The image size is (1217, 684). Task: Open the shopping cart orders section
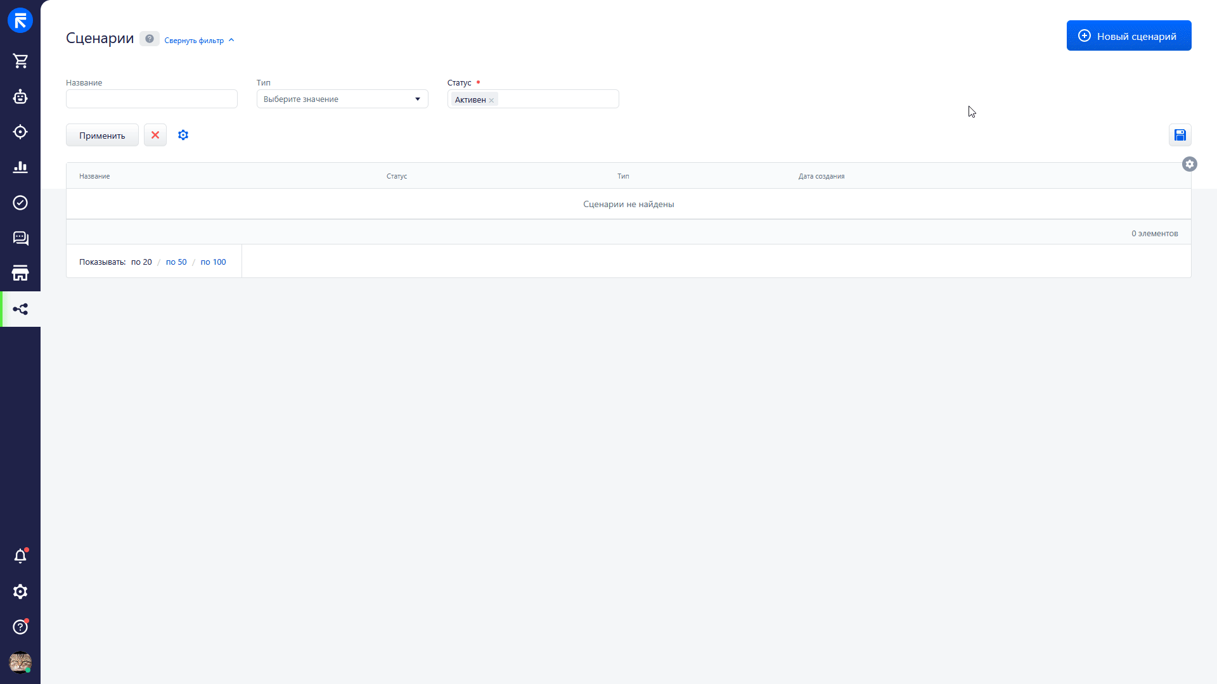coord(20,61)
